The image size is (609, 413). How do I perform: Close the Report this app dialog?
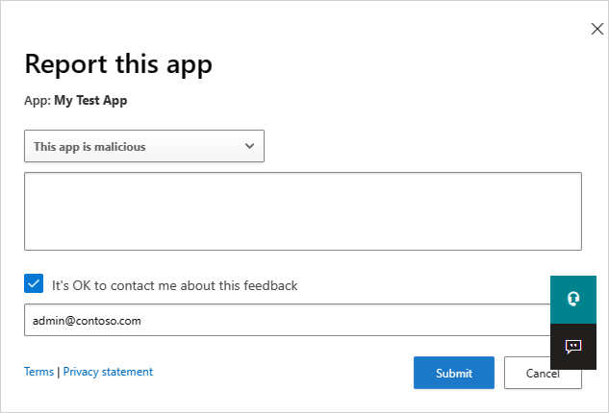[x=596, y=29]
